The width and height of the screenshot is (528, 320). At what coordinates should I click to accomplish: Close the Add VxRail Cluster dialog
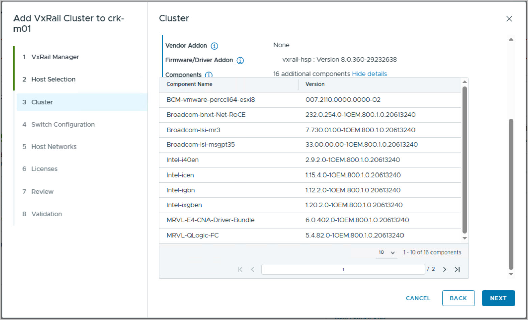click(x=509, y=19)
